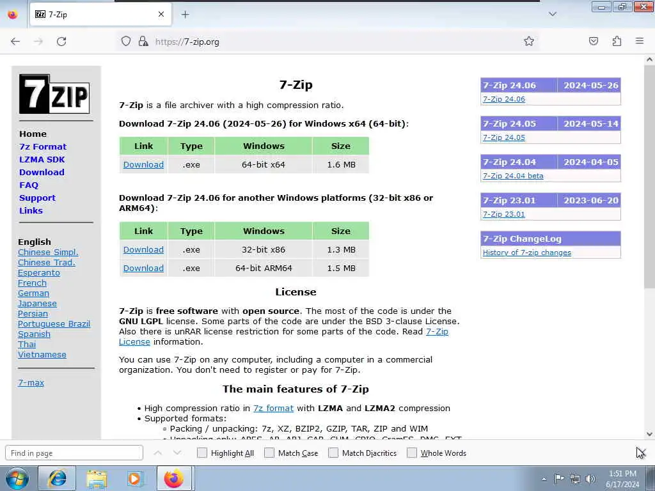The image size is (655, 491).
Task: Download the 32-bit x86 installer
Action: click(x=143, y=250)
